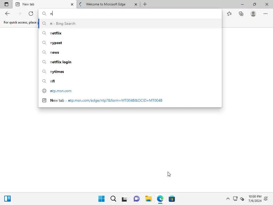This screenshot has height=205, width=273.
Task: Open the Favorites star icon
Action: 229,14
